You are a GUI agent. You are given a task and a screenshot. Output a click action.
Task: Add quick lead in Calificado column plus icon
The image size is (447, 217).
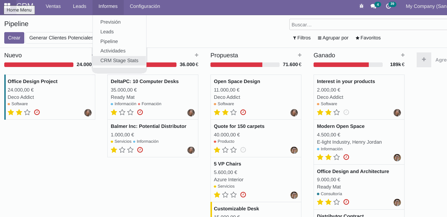(197, 55)
